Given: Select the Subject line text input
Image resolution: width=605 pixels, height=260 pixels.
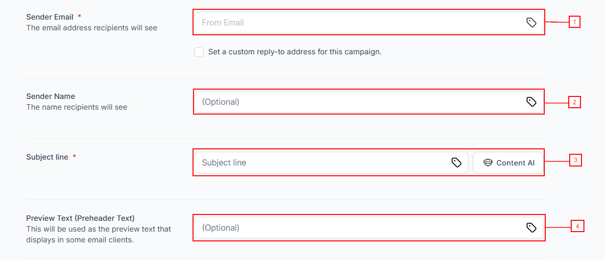Looking at the screenshot, I should 323,163.
